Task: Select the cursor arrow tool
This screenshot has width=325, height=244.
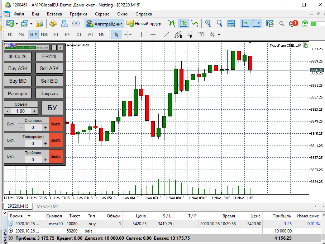Action: [116, 35]
